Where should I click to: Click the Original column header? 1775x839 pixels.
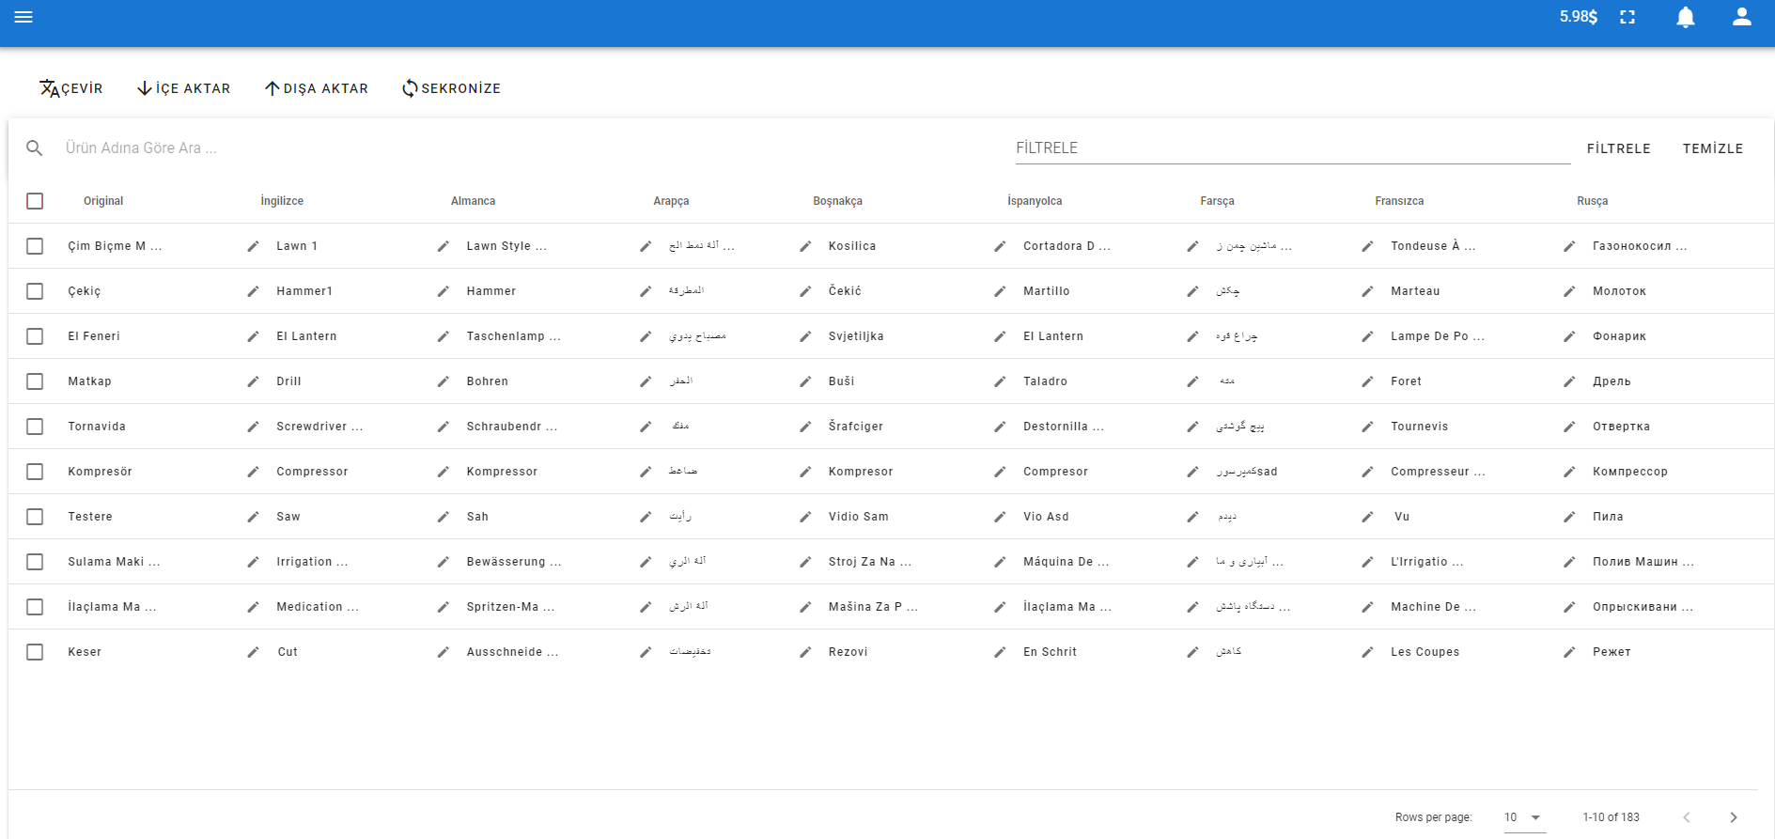(x=103, y=201)
